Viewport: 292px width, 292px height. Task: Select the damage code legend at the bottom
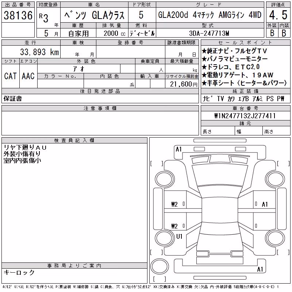coord(141,287)
